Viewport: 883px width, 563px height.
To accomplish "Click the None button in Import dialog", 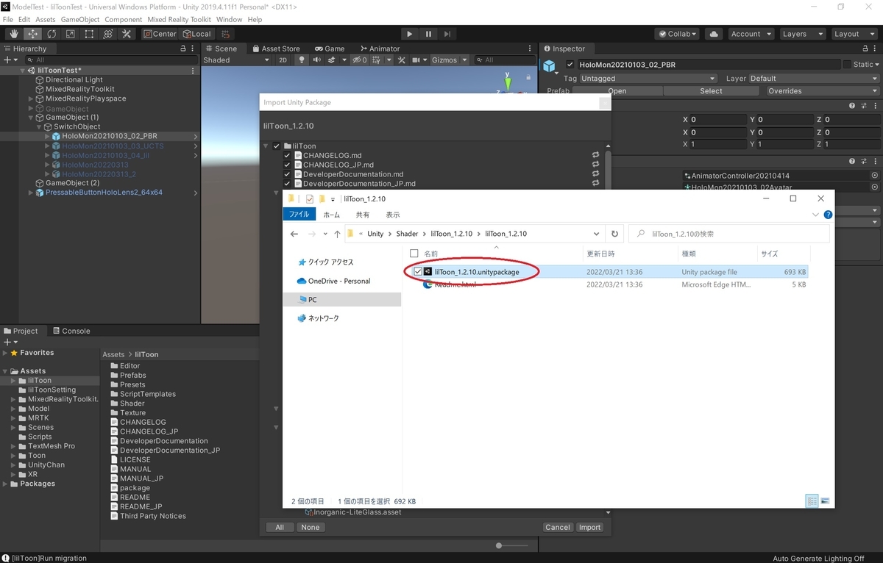I will point(311,527).
